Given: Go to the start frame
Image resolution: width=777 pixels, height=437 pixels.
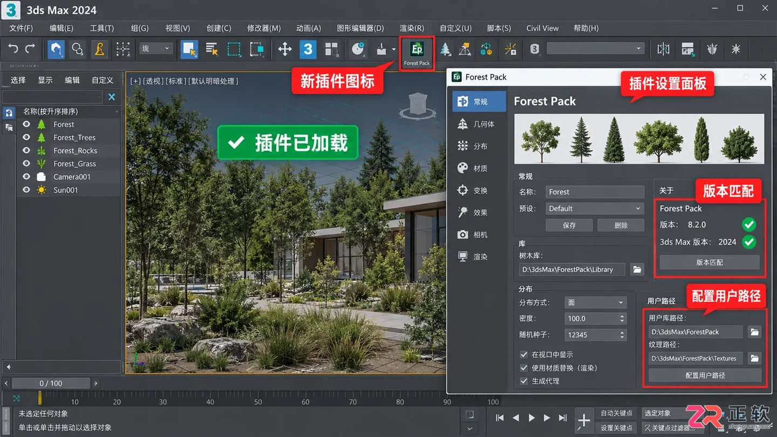Looking at the screenshot, I should (x=500, y=418).
